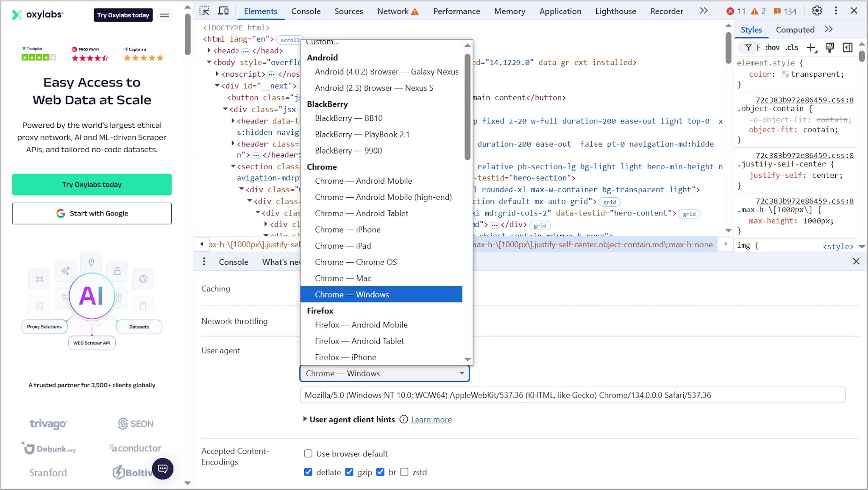868x490 pixels.
Task: Toggle the device toolbar icon
Action: click(223, 11)
